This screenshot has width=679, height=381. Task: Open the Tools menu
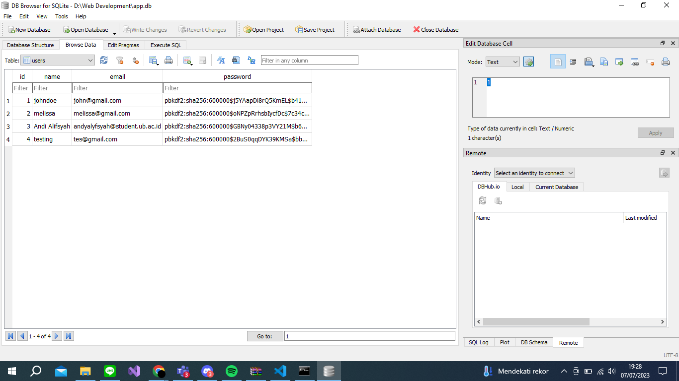pyautogui.click(x=61, y=16)
